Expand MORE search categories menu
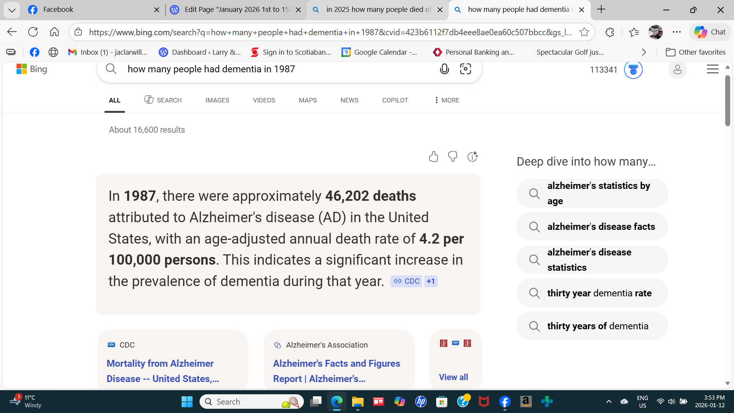 tap(447, 100)
